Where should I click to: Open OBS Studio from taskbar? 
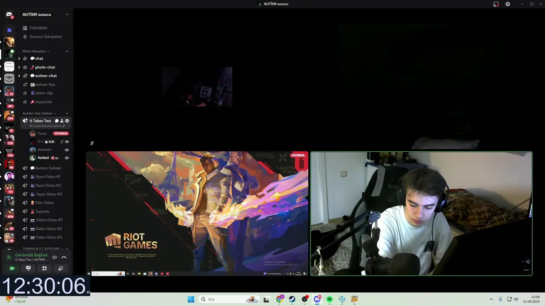tap(304, 299)
